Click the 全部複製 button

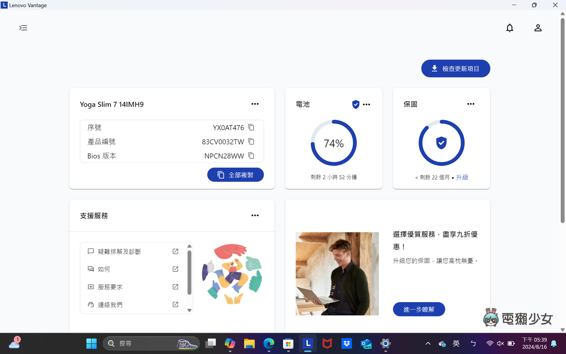tap(235, 175)
